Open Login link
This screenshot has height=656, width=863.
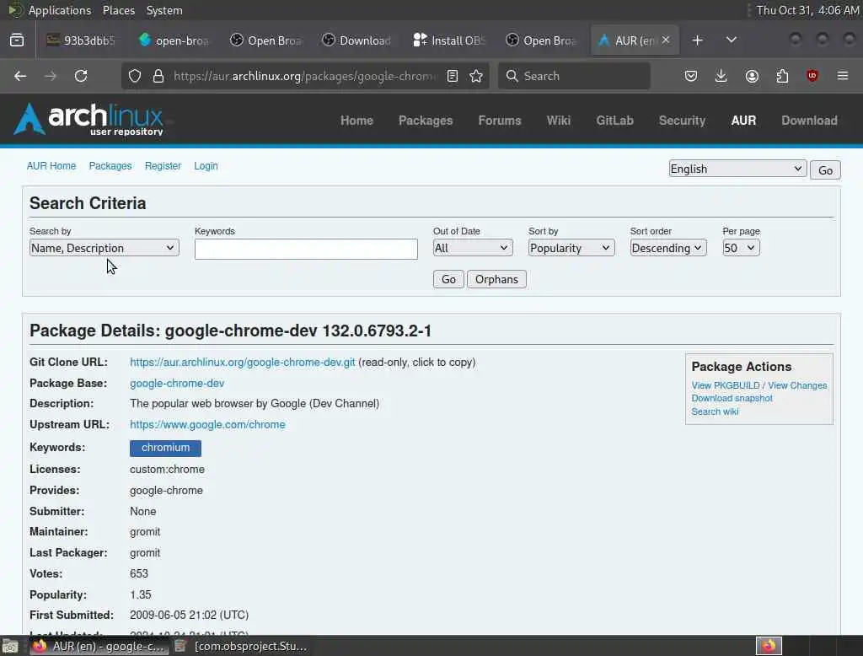point(206,166)
